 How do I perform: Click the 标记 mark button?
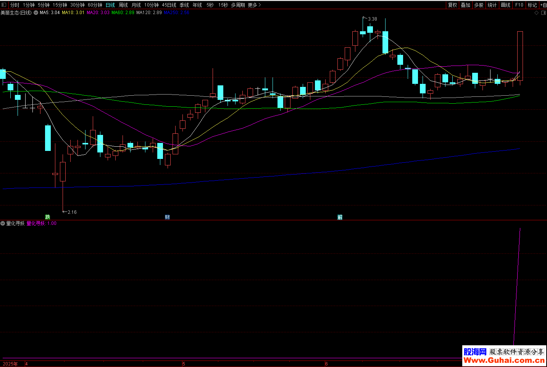pos(532,5)
